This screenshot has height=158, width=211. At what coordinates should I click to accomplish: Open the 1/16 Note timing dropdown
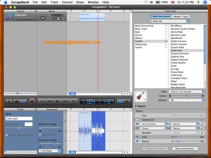(x=50, y=151)
